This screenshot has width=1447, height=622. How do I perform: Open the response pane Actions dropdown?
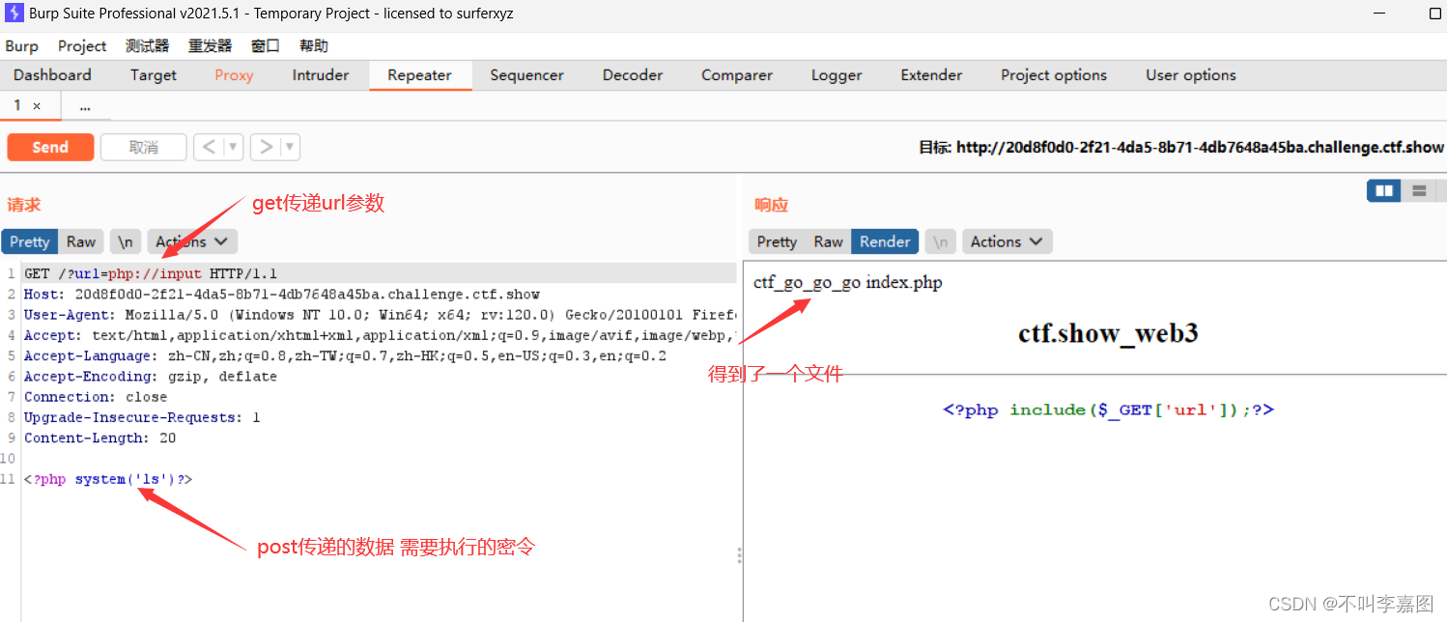pyautogui.click(x=1007, y=241)
